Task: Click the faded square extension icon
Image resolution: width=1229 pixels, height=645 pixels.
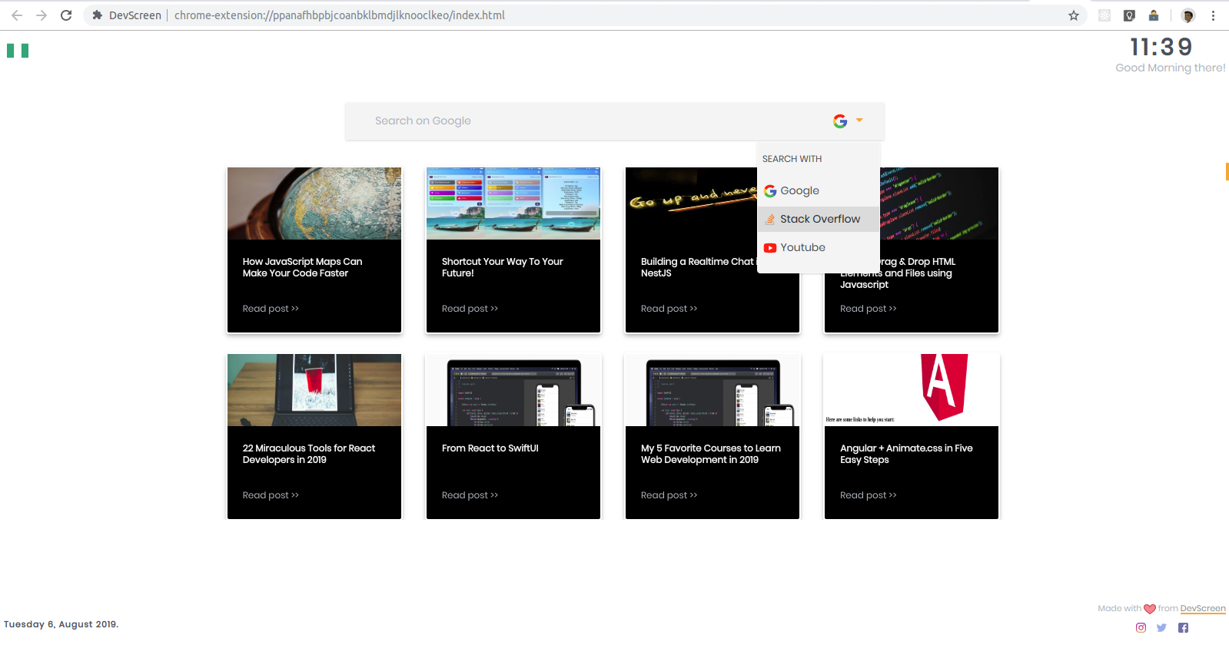Action: coord(1104,15)
